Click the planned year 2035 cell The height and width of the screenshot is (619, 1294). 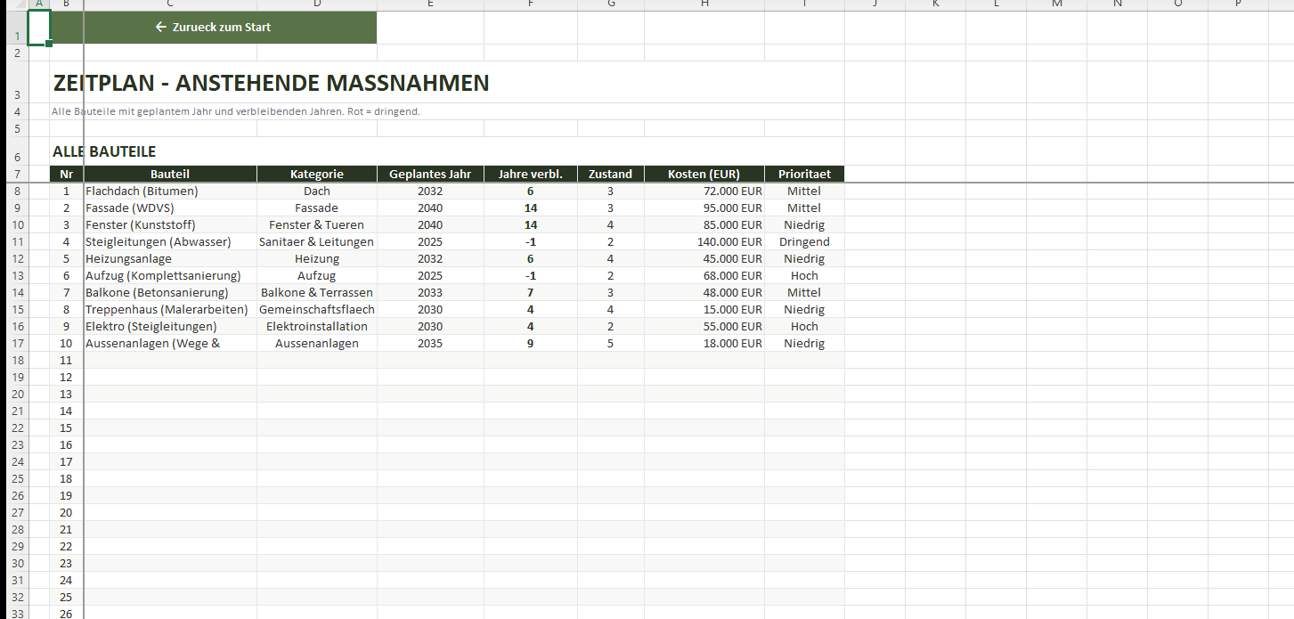pyautogui.click(x=430, y=344)
